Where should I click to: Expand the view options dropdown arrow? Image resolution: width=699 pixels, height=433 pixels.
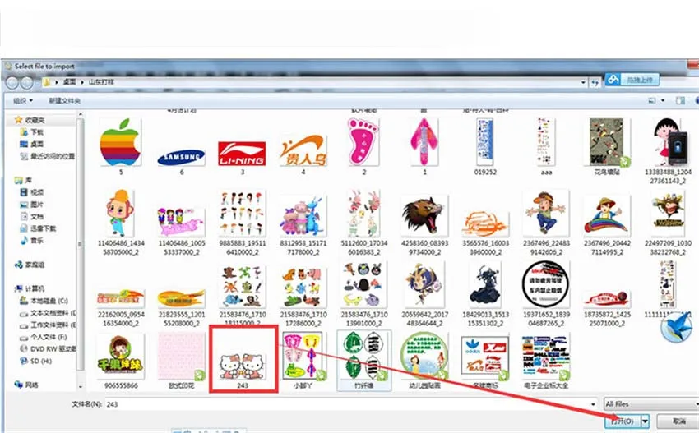coord(663,101)
